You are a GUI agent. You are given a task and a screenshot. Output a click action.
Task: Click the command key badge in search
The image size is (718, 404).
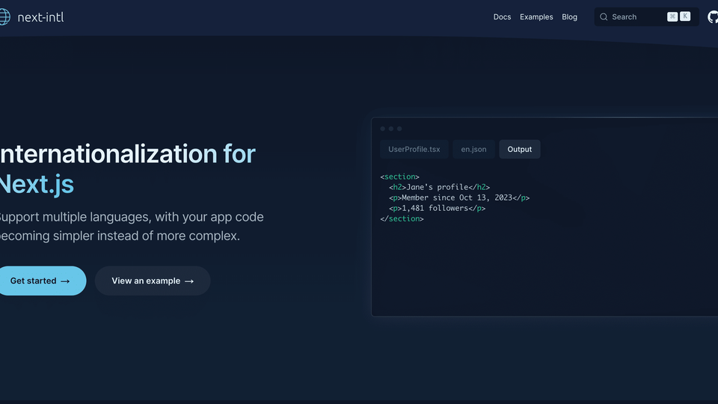[672, 16]
